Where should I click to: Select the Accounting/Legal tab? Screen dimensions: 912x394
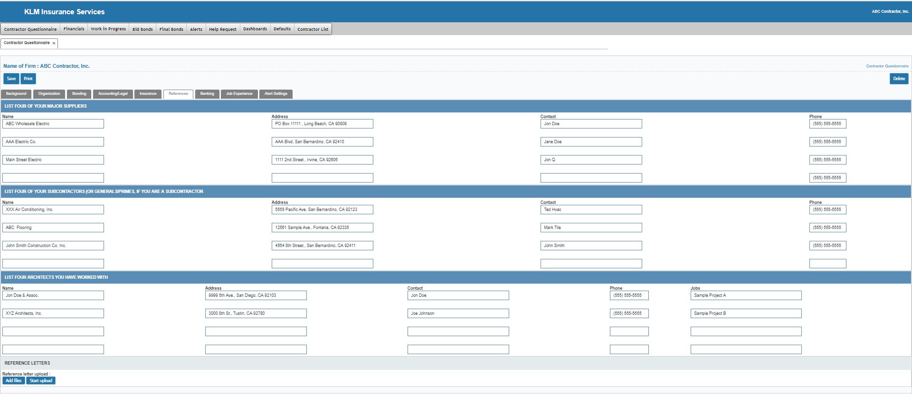pos(113,94)
